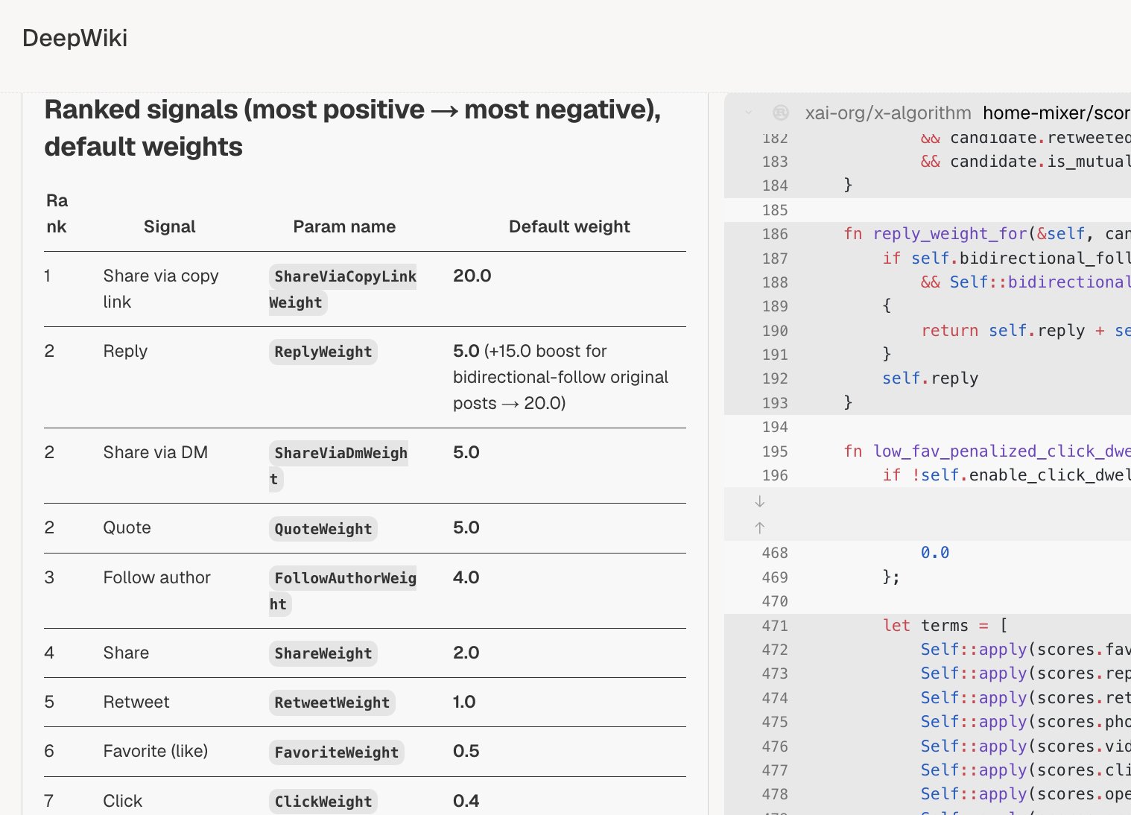Click the DeepWiki logo text
This screenshot has height=815, width=1131.
[75, 38]
